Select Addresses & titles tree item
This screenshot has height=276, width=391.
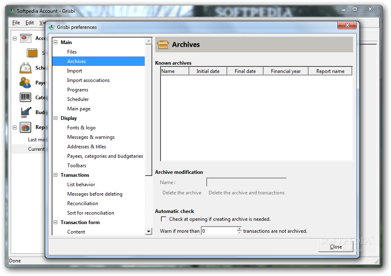[x=87, y=147]
